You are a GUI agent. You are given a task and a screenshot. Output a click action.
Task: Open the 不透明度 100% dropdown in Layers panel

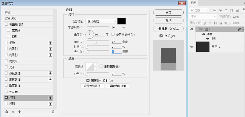[243, 17]
